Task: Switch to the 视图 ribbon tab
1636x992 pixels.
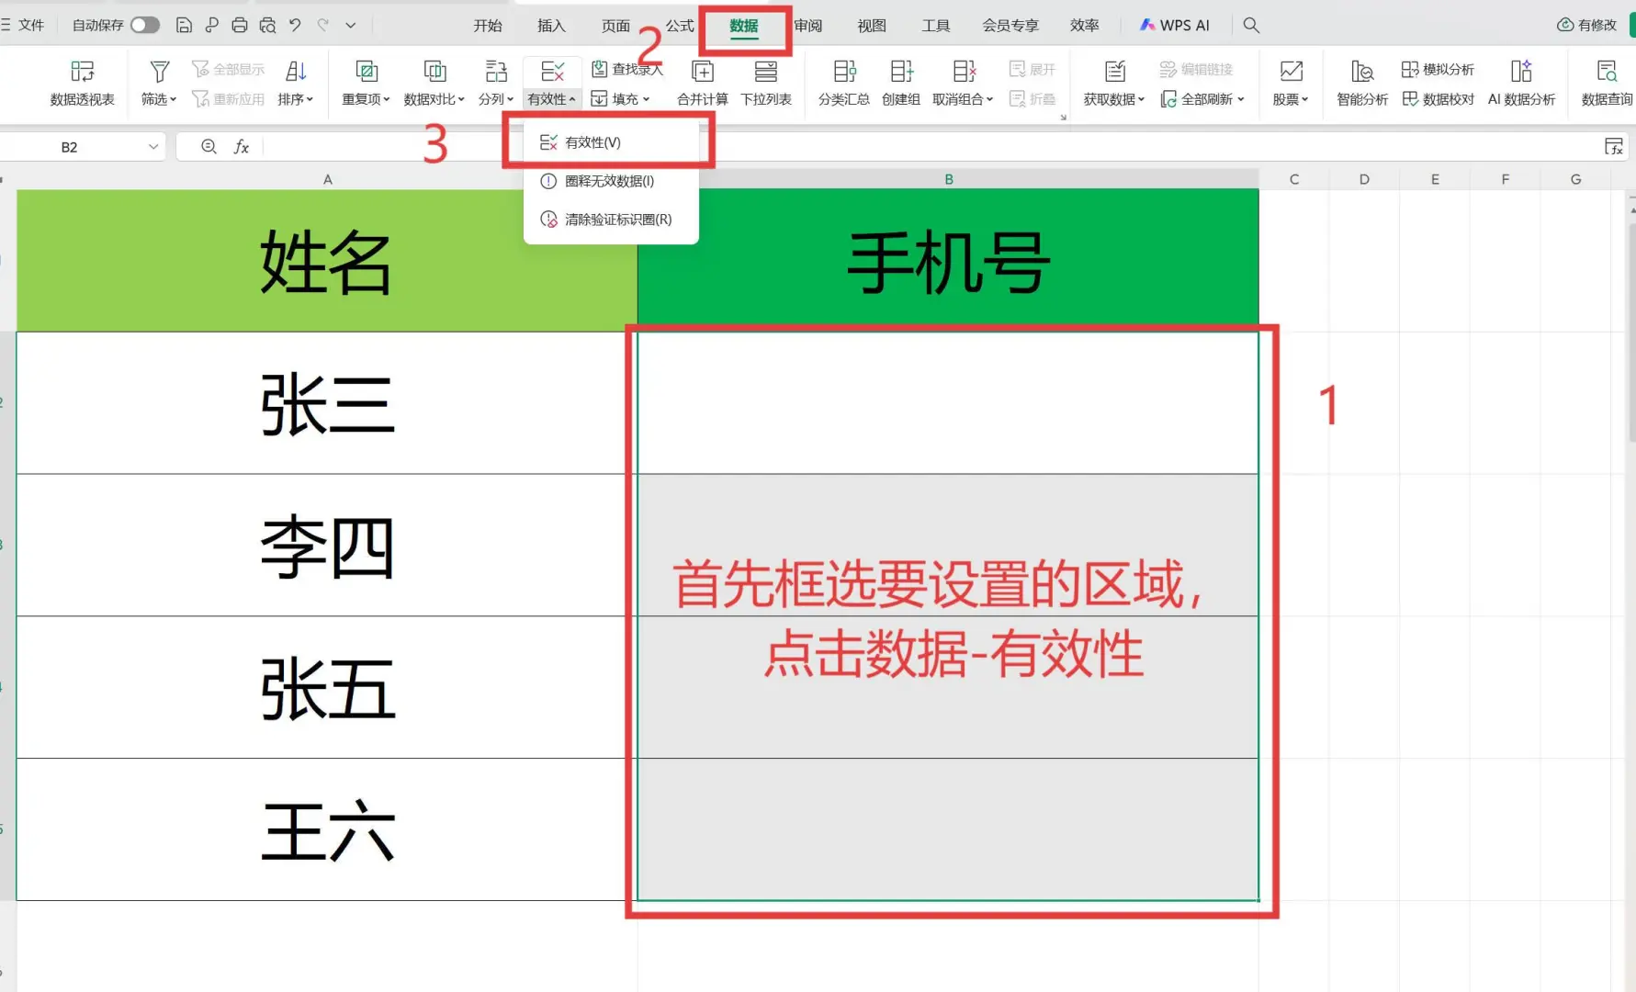Action: (872, 26)
